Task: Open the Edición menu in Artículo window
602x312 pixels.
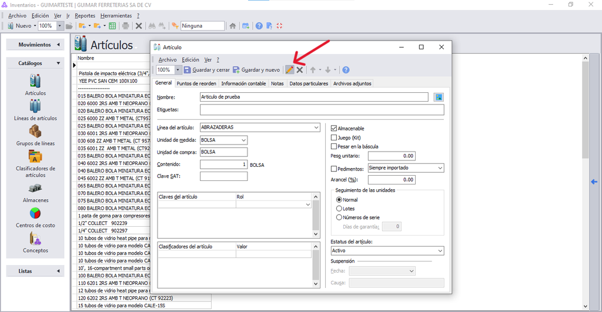Action: [190, 59]
